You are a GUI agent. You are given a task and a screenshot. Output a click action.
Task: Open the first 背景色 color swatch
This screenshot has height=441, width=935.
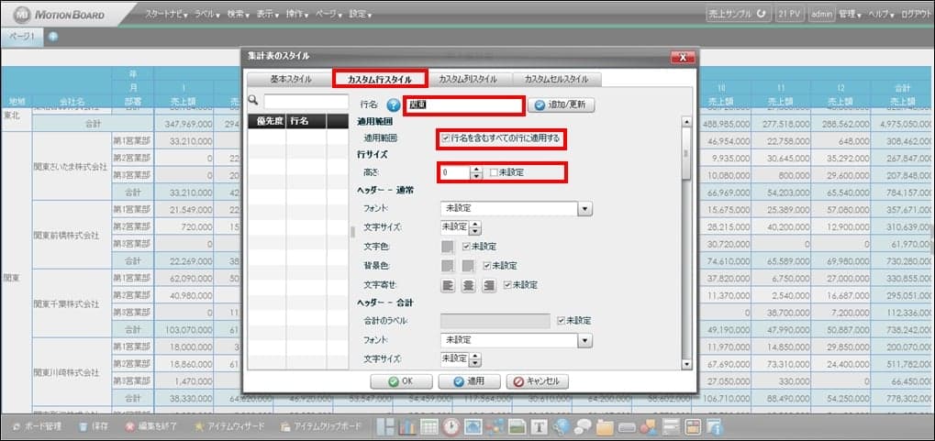pos(448,265)
